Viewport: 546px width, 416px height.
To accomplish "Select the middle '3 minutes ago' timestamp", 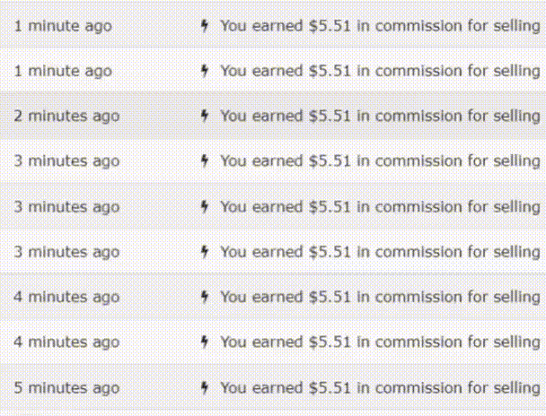I will 66,207.
